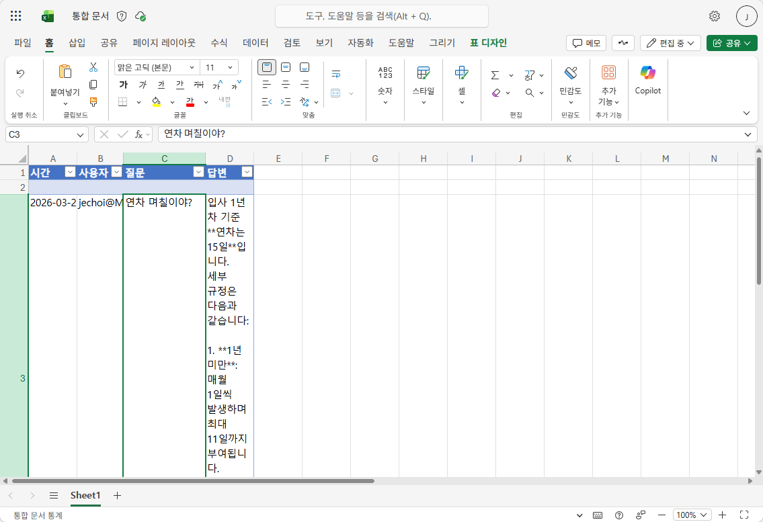Screen dimensions: 763x522
Task: Click the Copy icon in clipboard group
Action: coord(93,85)
